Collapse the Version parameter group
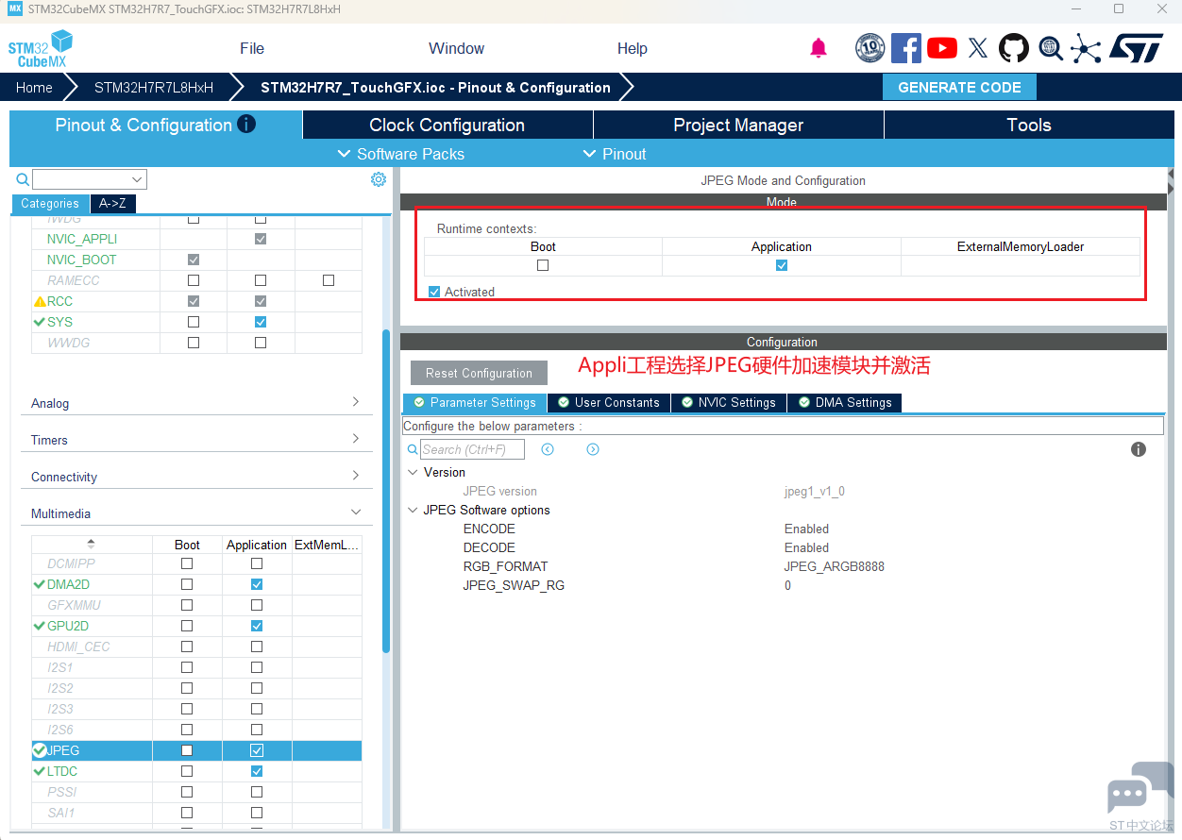This screenshot has width=1182, height=840. [x=413, y=472]
